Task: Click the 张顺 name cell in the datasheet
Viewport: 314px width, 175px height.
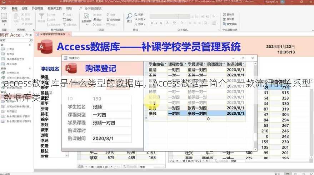Action: point(158,114)
